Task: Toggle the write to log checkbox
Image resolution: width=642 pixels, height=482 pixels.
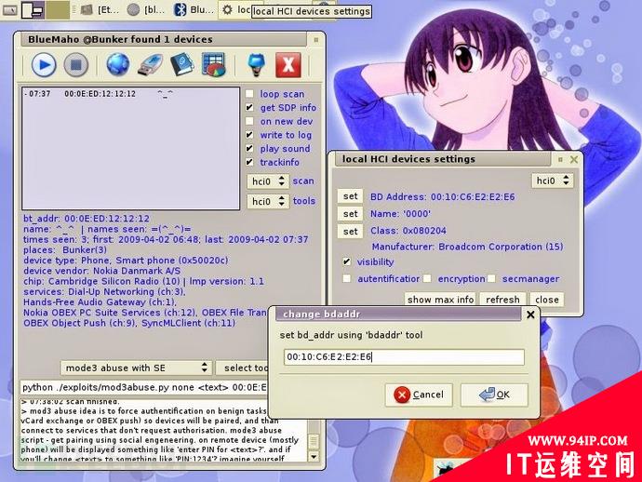Action: coord(249,135)
